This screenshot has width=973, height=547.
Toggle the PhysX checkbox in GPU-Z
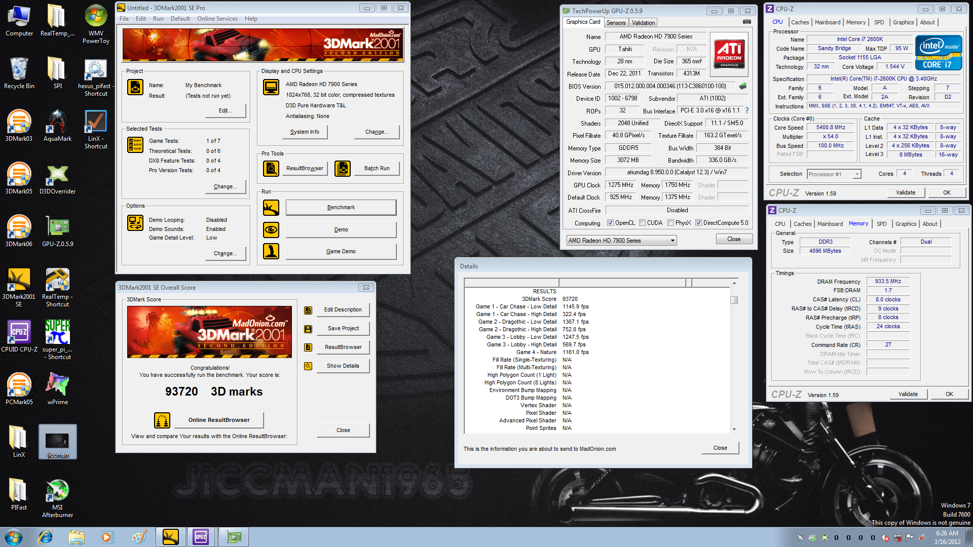click(671, 223)
